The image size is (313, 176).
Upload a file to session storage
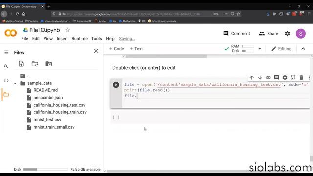(x=21, y=64)
